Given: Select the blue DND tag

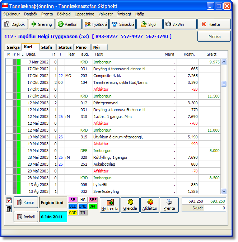Looking at the screenshot, I should [x=83, y=206].
